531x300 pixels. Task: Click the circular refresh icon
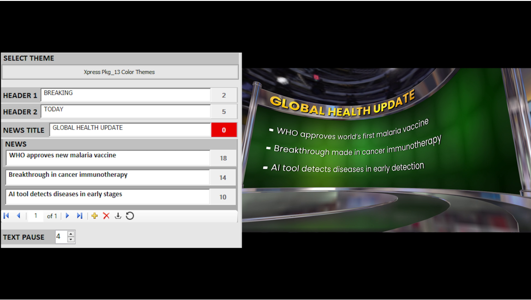[x=130, y=216]
